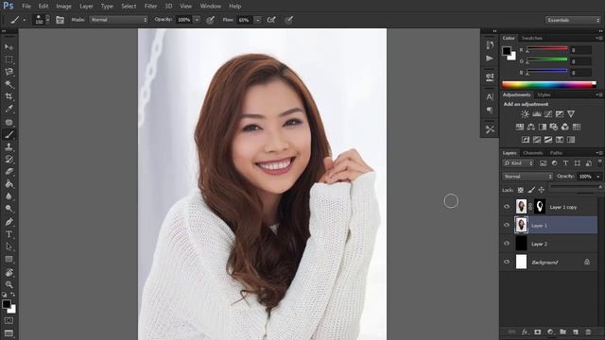This screenshot has width=605, height=340.
Task: Select the Move tool
Action: [x=9, y=47]
